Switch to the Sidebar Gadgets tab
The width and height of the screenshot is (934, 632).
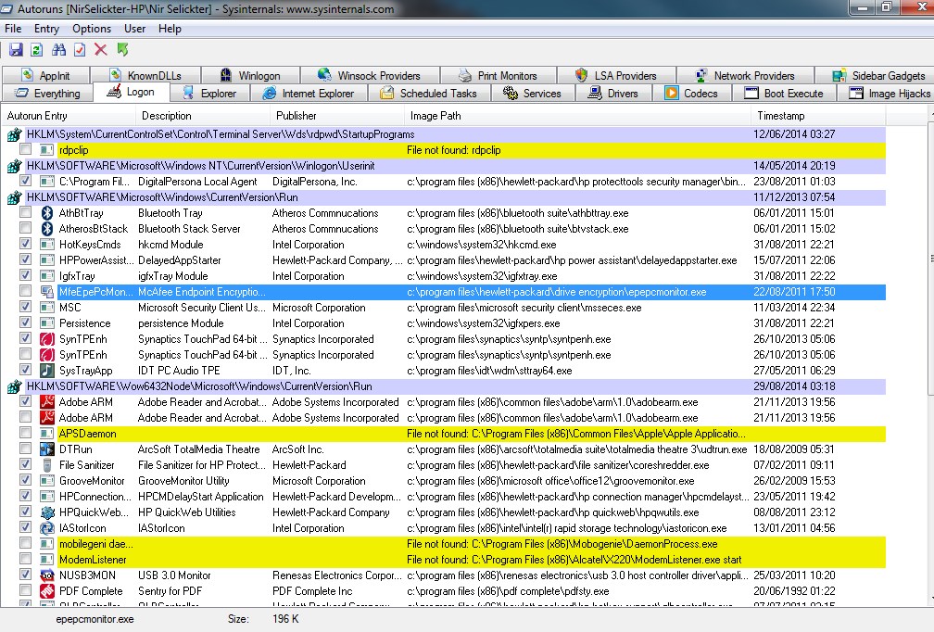coord(874,76)
